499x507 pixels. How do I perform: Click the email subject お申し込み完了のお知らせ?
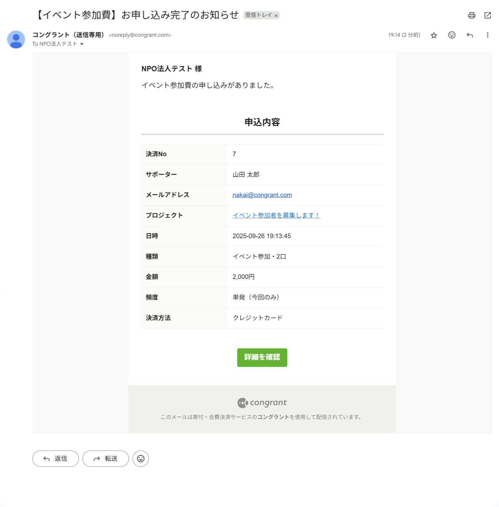(180, 15)
